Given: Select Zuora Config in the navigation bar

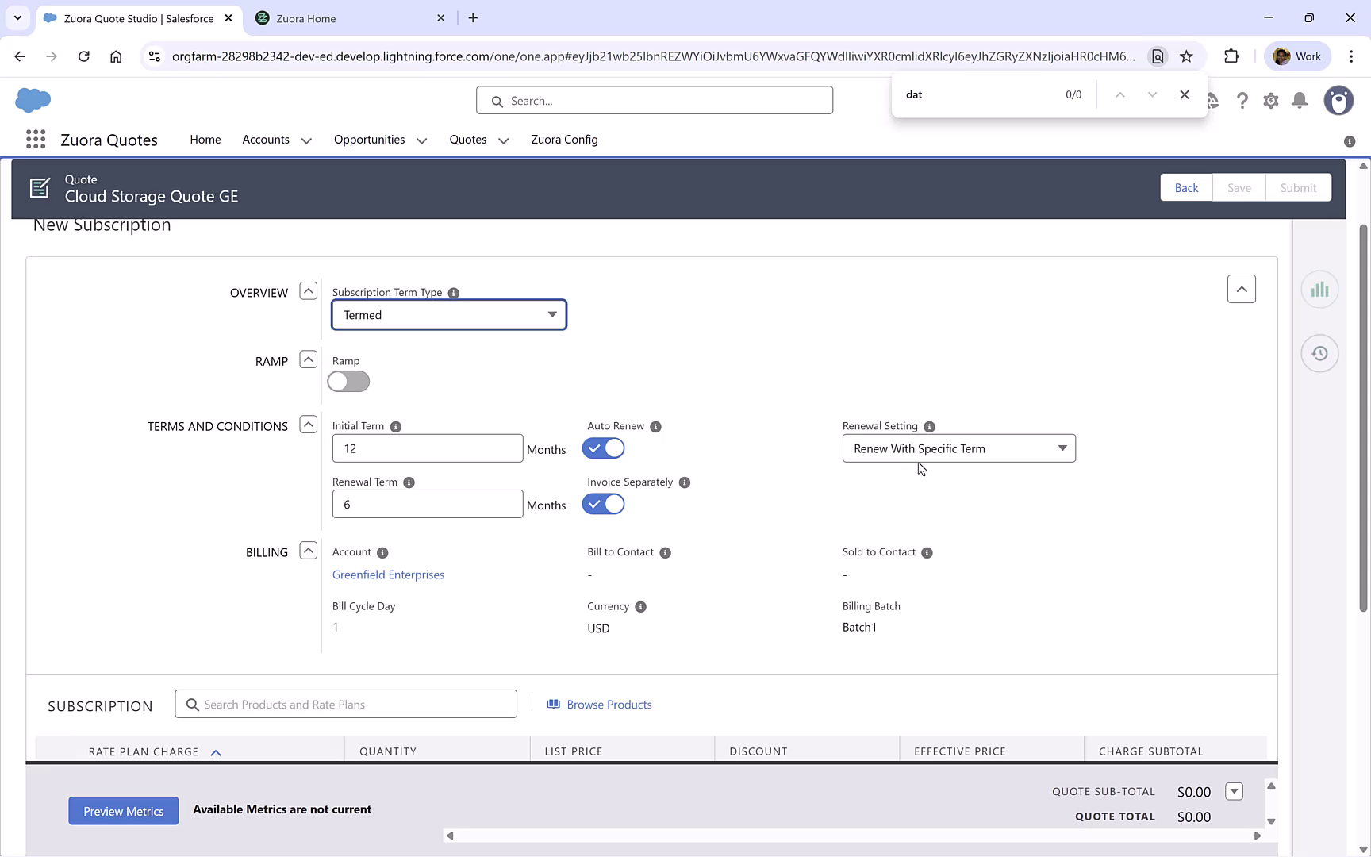Looking at the screenshot, I should click(564, 140).
